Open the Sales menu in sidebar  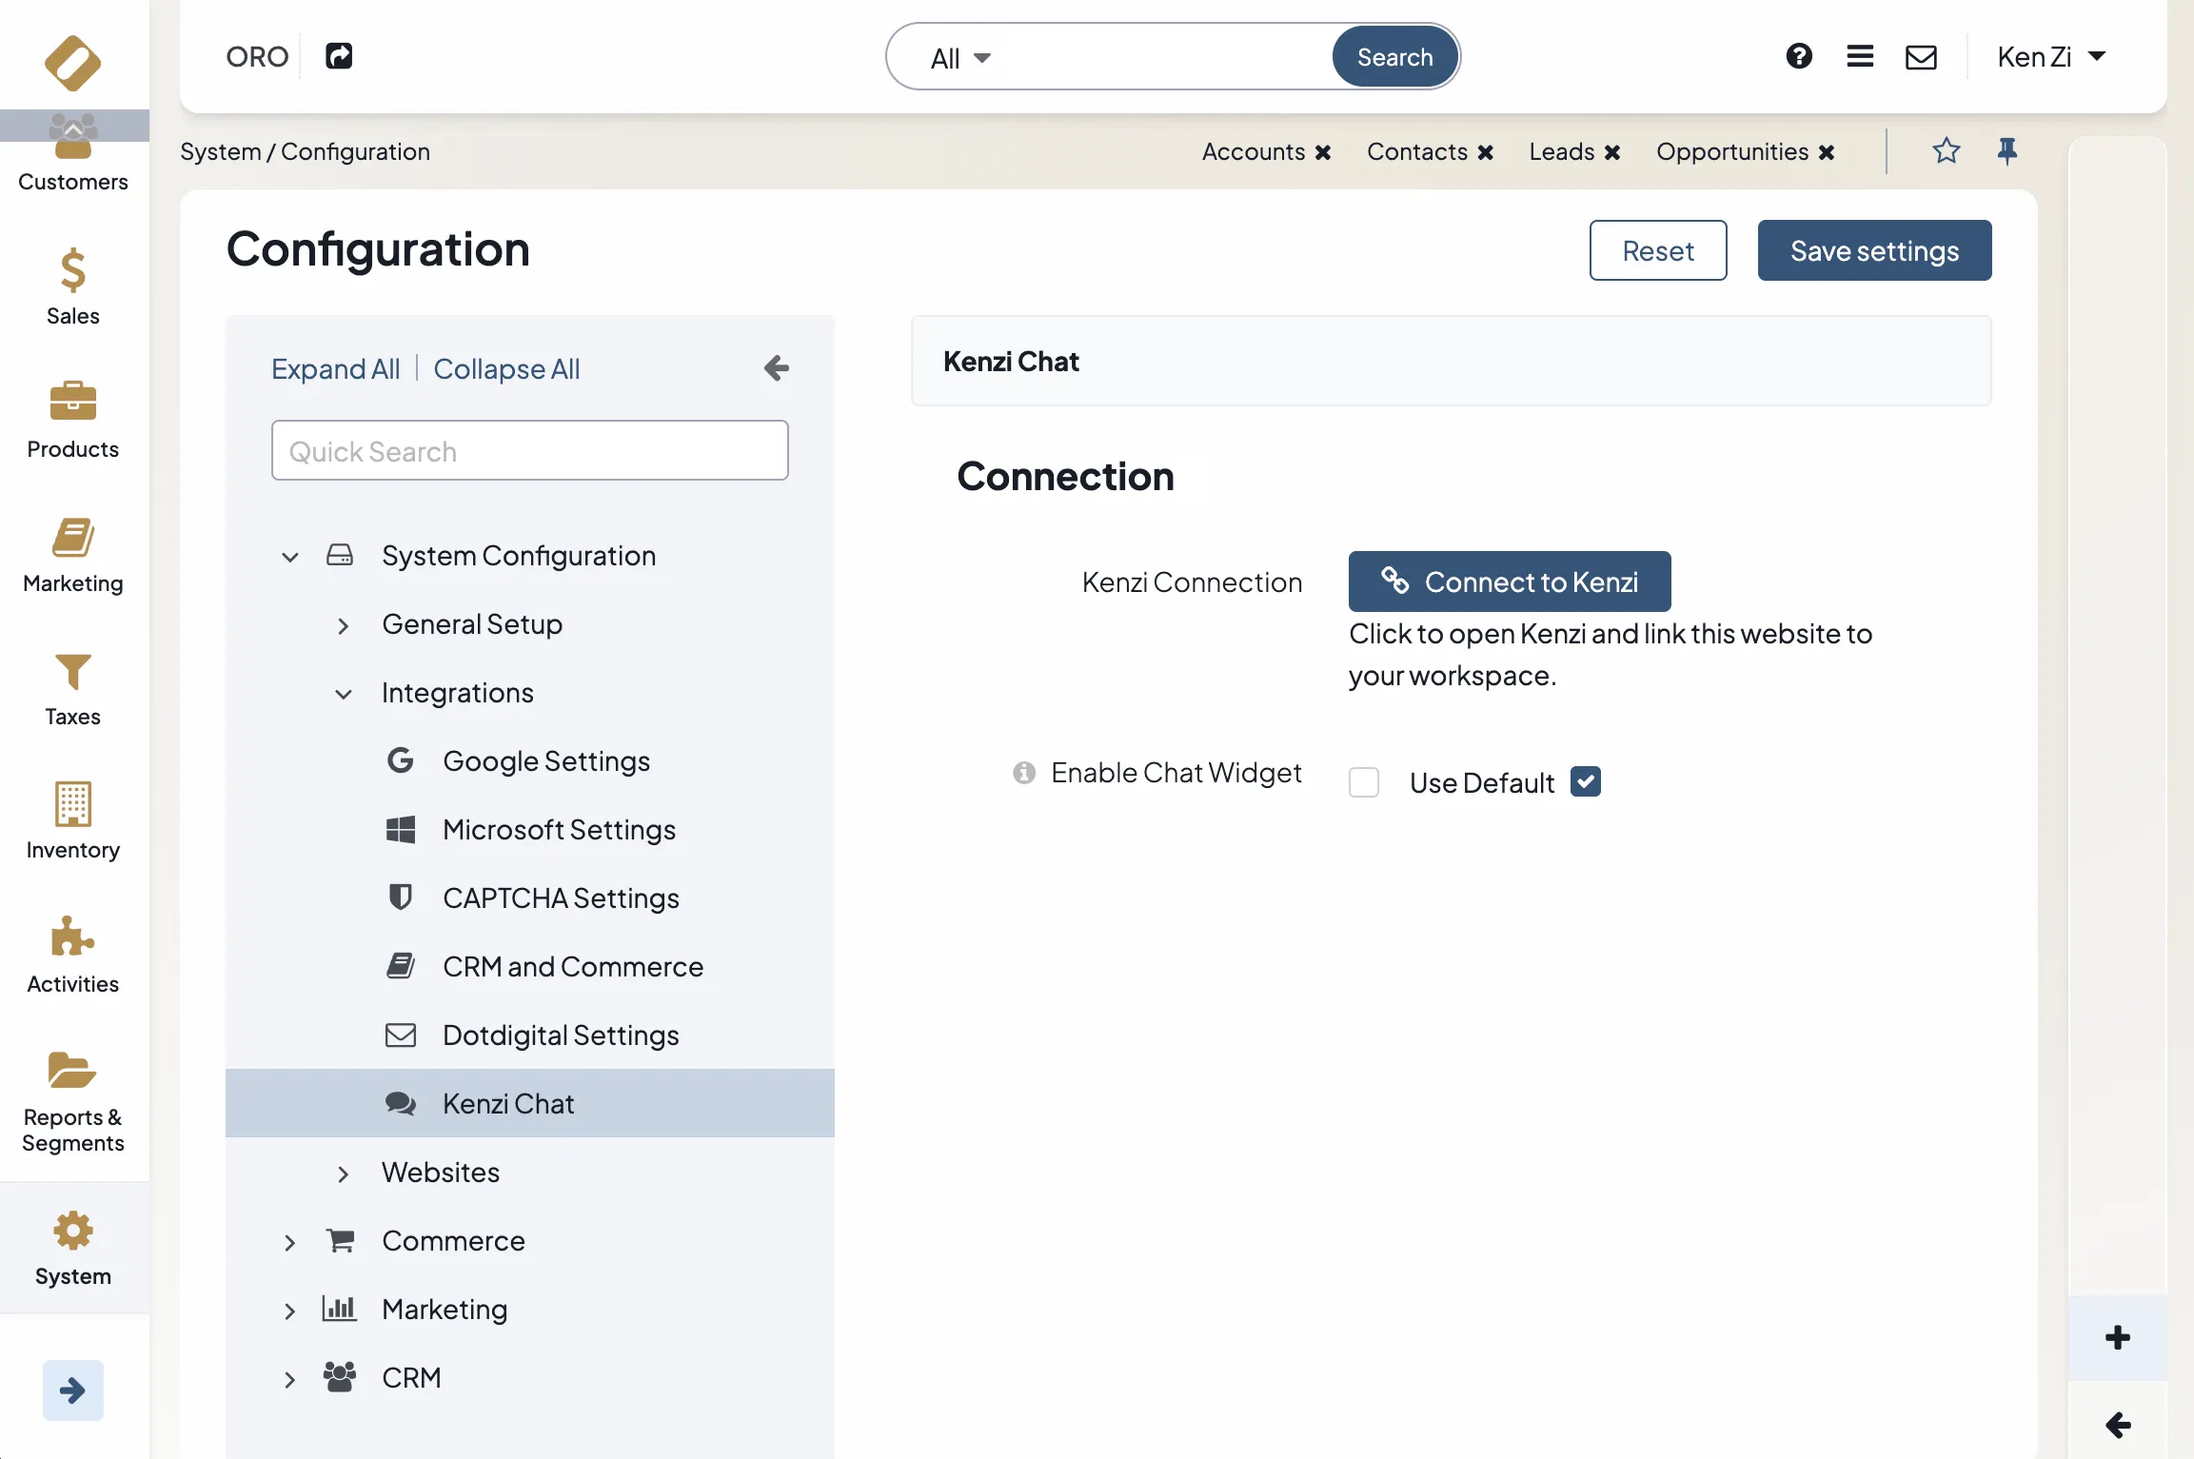[73, 286]
